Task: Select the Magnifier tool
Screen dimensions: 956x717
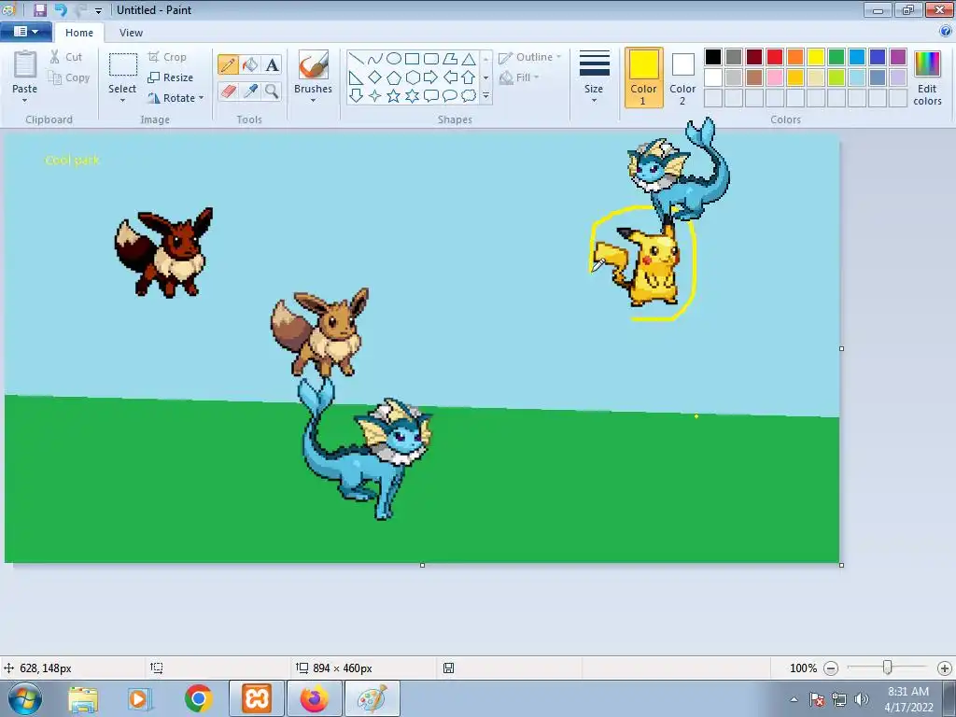Action: click(272, 91)
